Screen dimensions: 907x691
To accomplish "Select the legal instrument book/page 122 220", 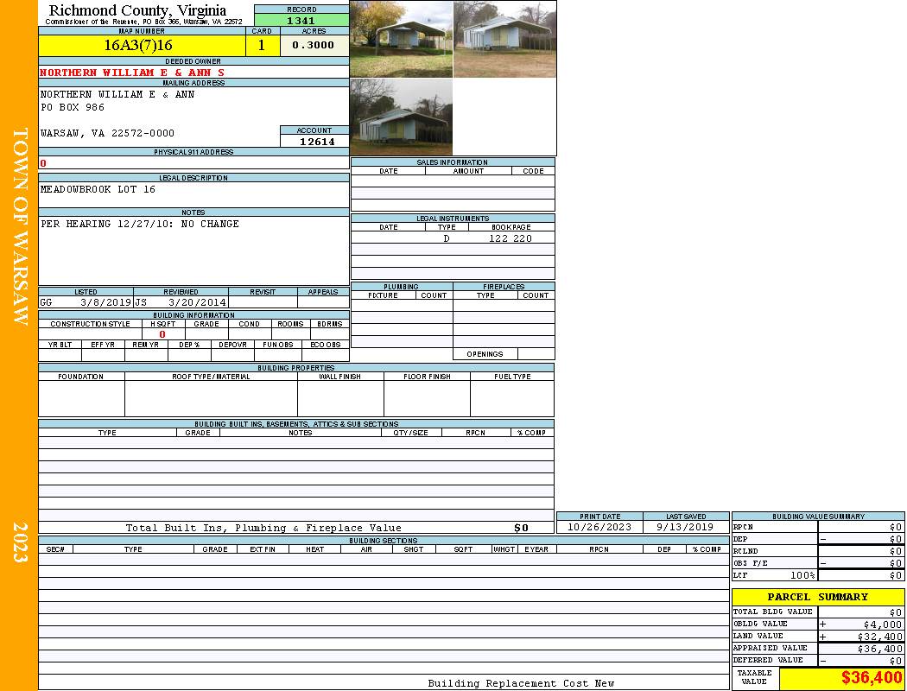I will 510,238.
